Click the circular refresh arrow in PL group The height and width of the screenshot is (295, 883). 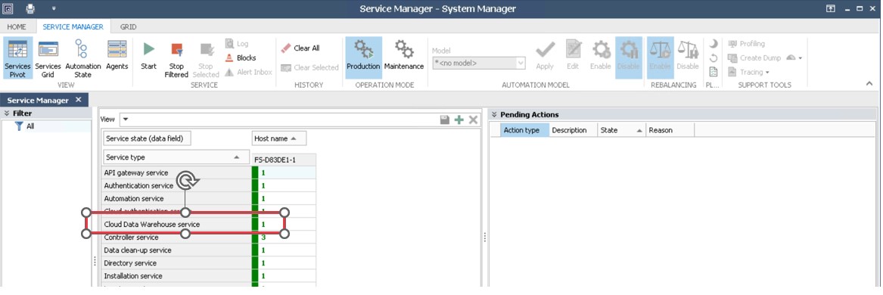click(x=713, y=57)
